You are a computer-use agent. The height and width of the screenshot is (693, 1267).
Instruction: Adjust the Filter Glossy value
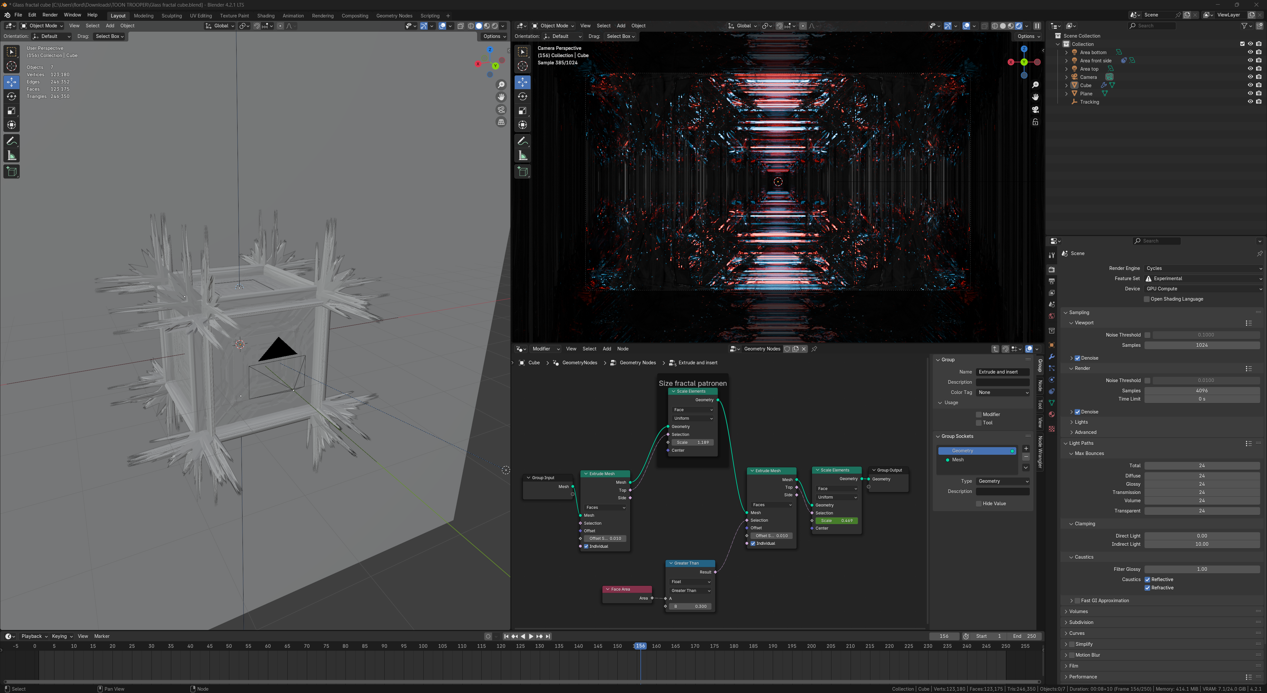point(1202,569)
